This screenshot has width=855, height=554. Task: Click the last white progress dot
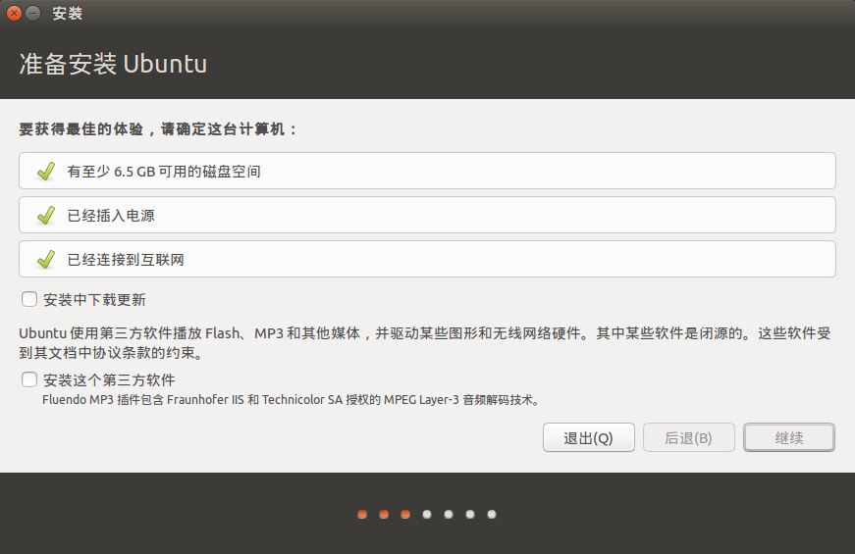point(492,514)
